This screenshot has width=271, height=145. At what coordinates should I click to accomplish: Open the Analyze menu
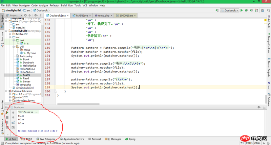(43, 5)
